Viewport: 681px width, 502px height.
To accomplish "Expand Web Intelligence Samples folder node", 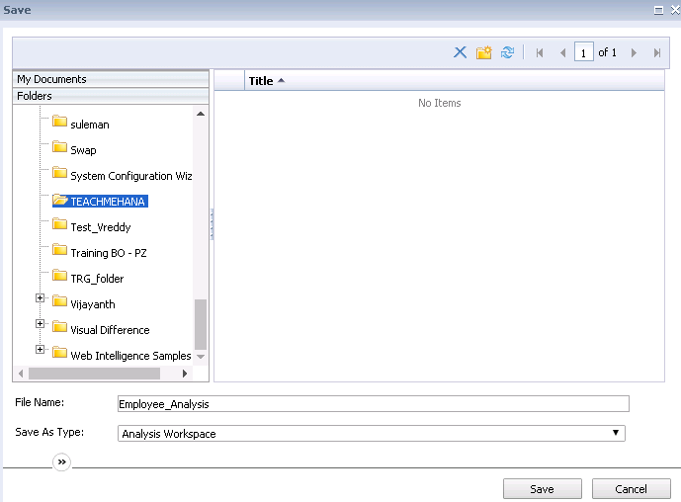I will coord(41,350).
